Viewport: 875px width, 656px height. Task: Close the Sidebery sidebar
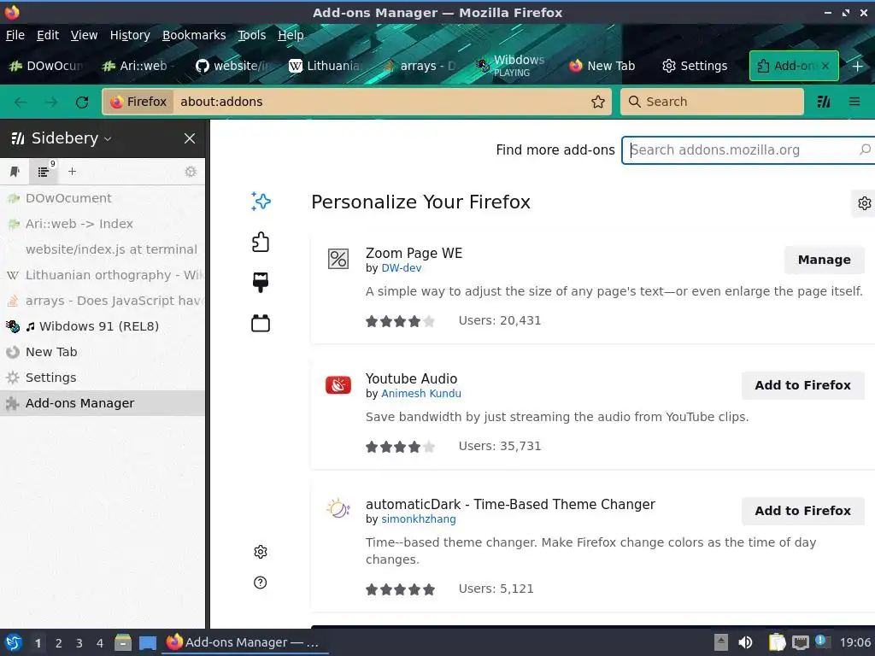pos(190,138)
